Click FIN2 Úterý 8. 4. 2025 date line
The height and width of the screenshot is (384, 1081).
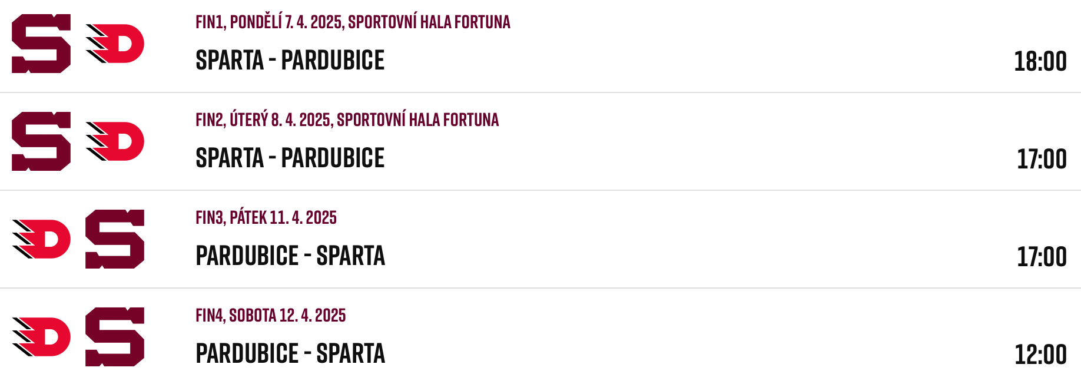tap(347, 120)
